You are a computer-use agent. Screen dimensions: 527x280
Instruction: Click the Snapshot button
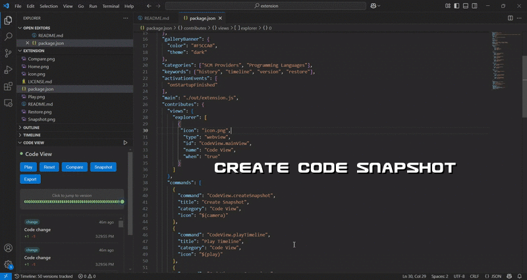pyautogui.click(x=103, y=167)
